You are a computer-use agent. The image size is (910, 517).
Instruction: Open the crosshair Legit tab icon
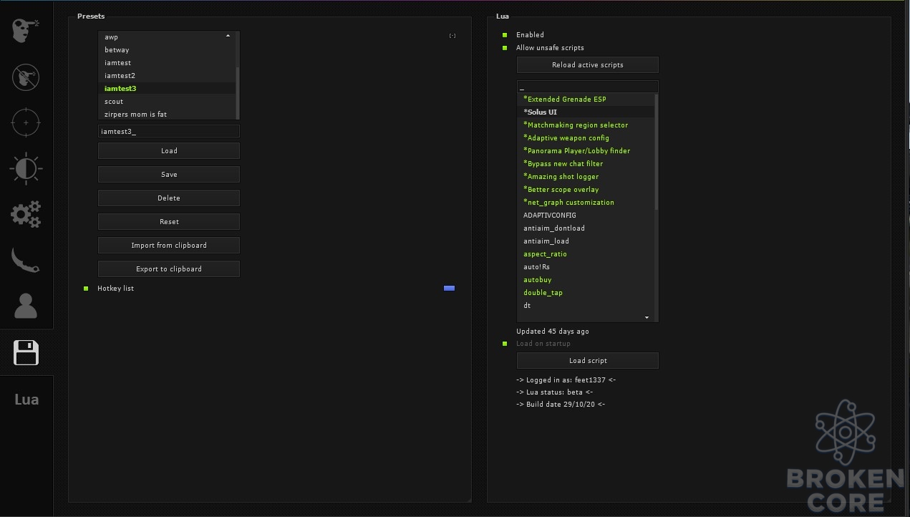26,123
